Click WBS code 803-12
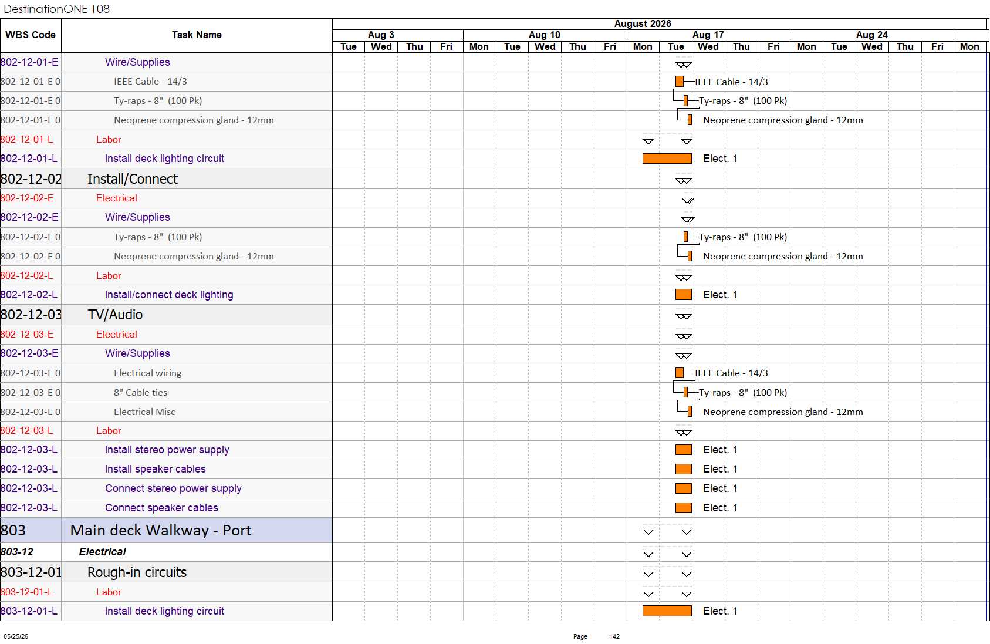This screenshot has width=990, height=644. (x=17, y=552)
